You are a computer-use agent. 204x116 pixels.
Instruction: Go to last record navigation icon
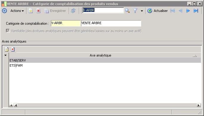click(196, 11)
